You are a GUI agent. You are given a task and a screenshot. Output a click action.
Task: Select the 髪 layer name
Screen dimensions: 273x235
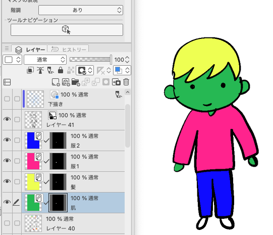pos(73,187)
